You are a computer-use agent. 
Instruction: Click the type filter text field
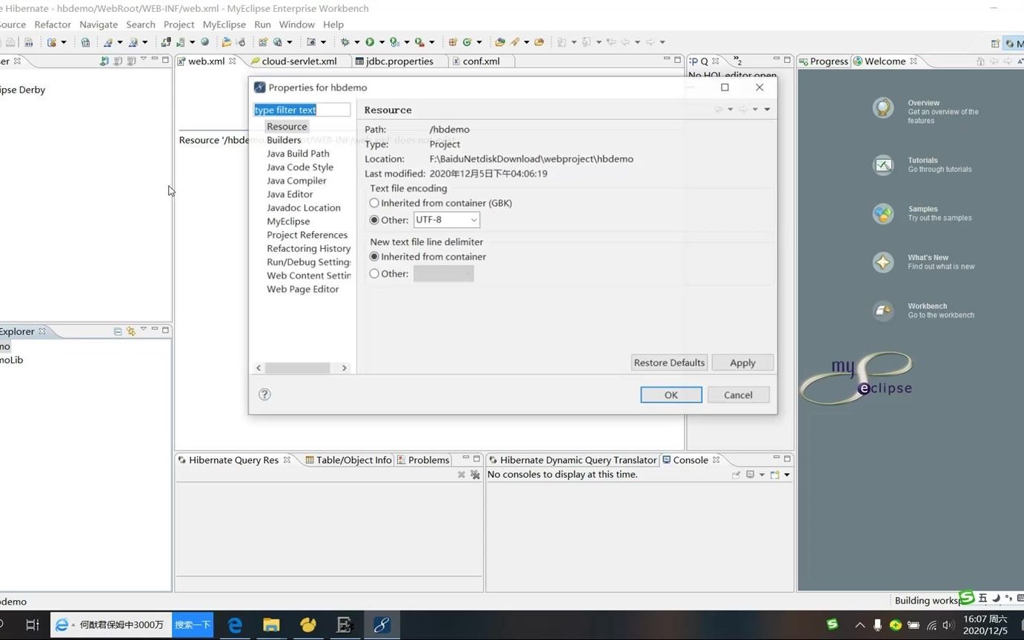302,110
